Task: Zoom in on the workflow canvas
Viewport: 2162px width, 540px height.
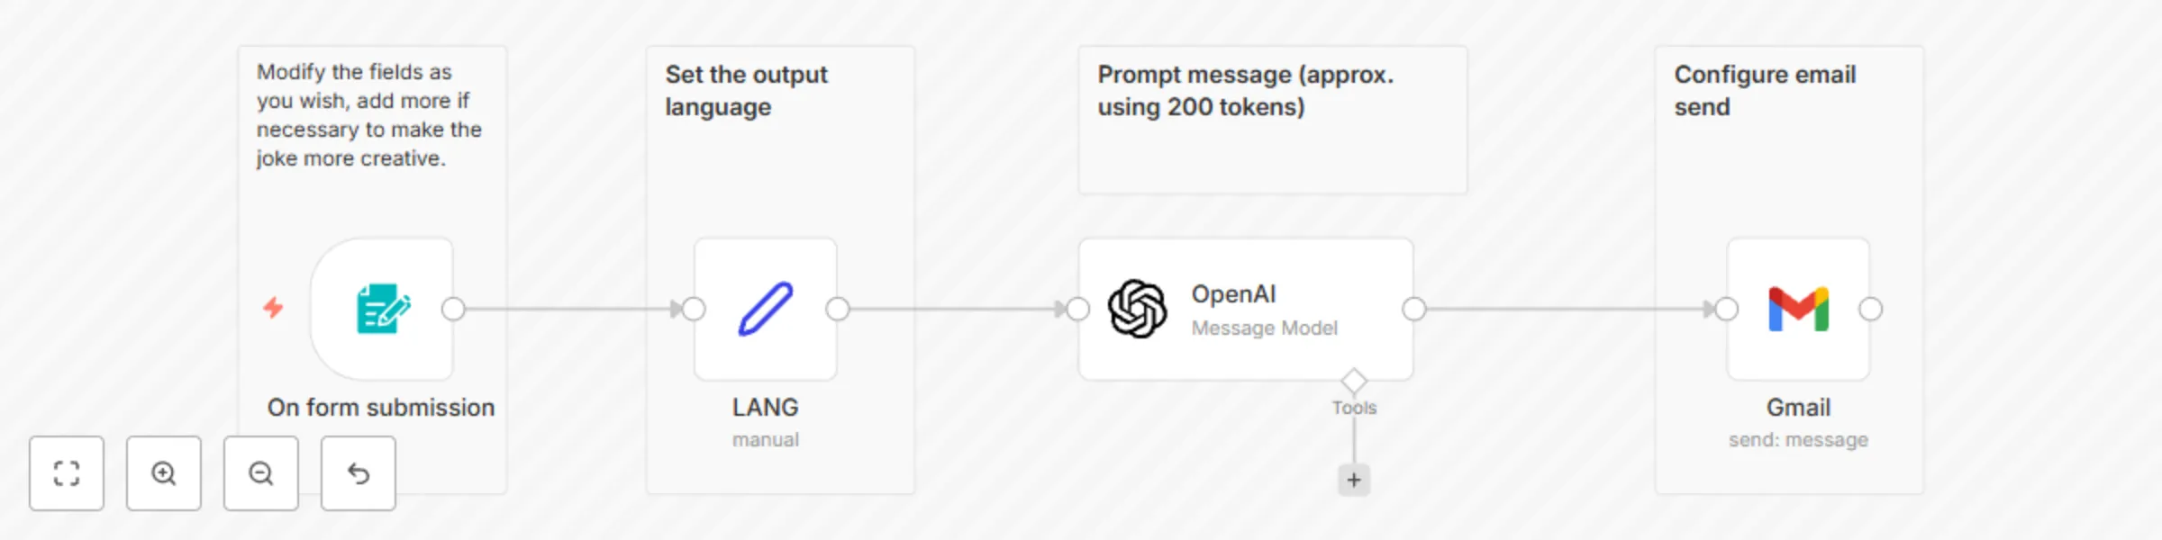Action: (163, 473)
